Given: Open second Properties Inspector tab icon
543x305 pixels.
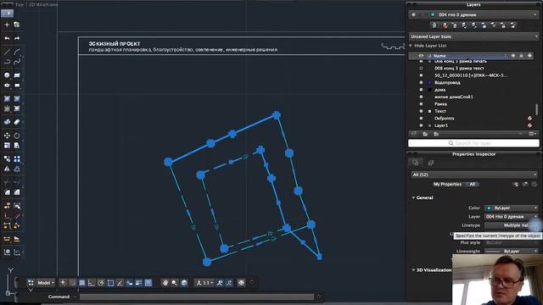Looking at the screenshot, I should pyautogui.click(x=431, y=163).
